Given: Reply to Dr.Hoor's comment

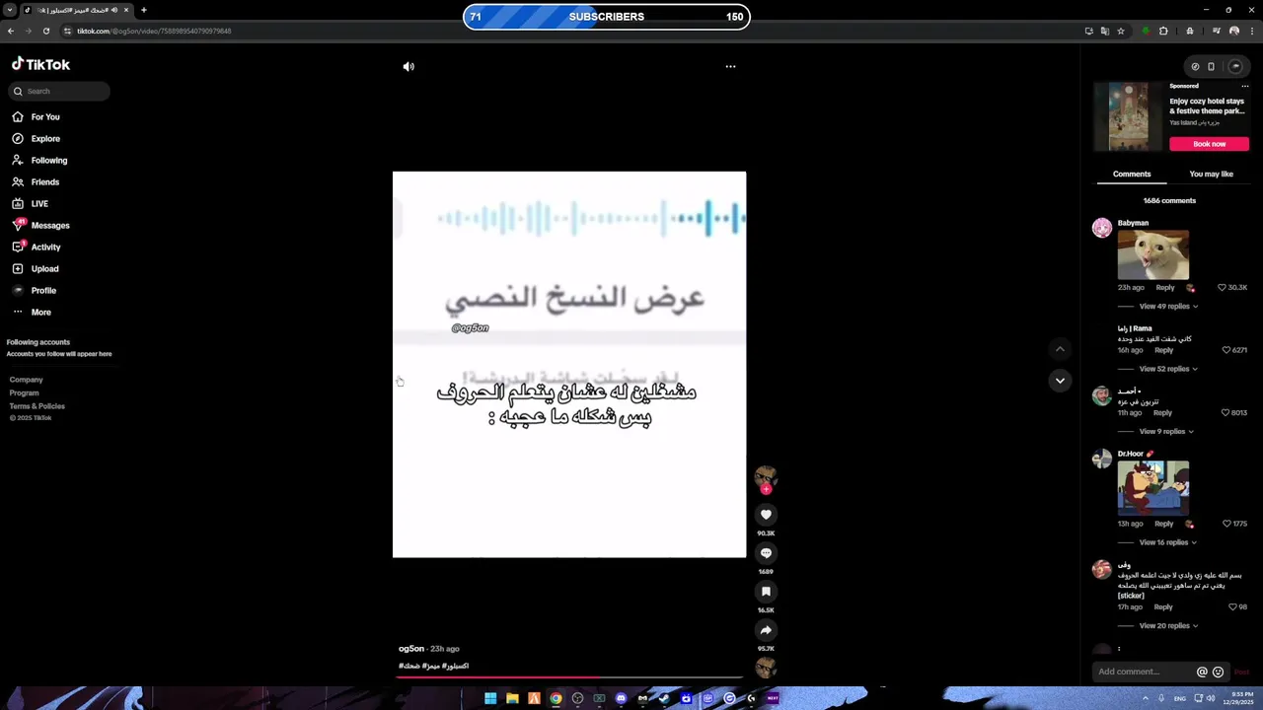Looking at the screenshot, I should tap(1163, 524).
